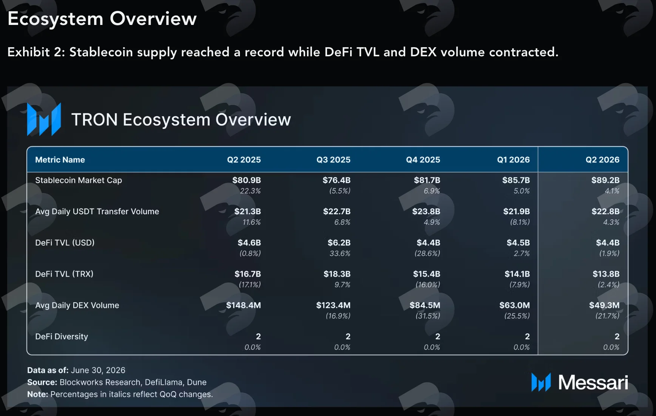This screenshot has width=656, height=416.
Task: Click the Ecosystem Overview heading at top
Action: click(x=102, y=19)
